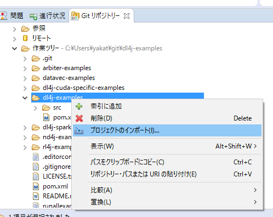Click the 進行状況 progress icon

[33, 16]
